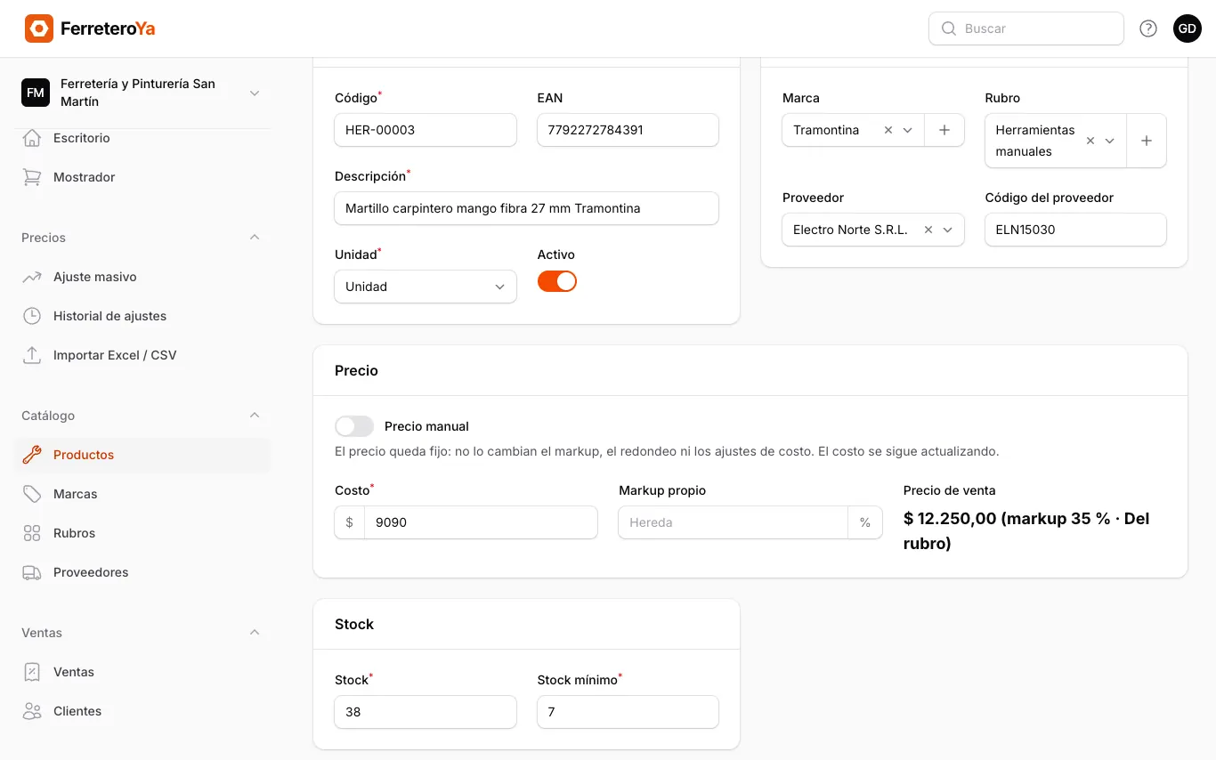
Task: Clear the Herramientas manuales rubro selection
Action: [x=1090, y=141]
